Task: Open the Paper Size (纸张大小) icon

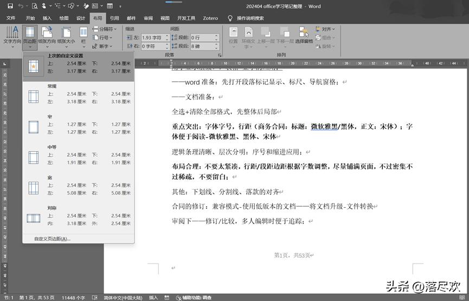Action: 66,36
